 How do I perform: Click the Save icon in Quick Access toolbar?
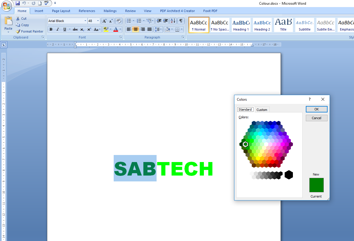(x=18, y=3)
